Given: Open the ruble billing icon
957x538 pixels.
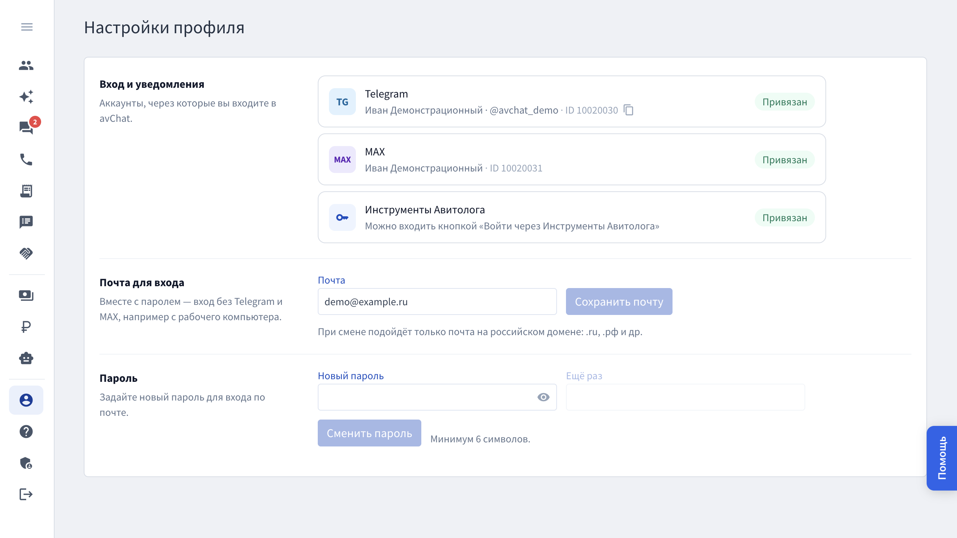Looking at the screenshot, I should click(x=26, y=327).
